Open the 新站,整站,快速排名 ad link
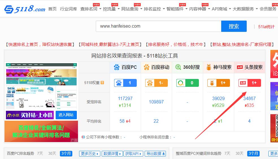This screenshot has width=278, height=159. point(242,44)
